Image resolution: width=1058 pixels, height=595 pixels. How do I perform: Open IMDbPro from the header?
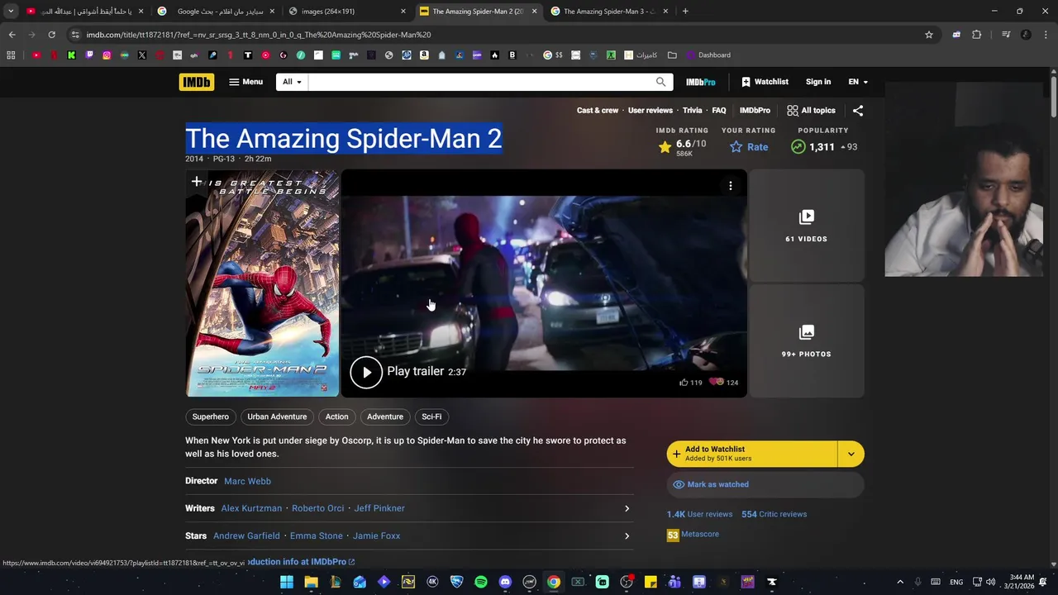point(700,82)
